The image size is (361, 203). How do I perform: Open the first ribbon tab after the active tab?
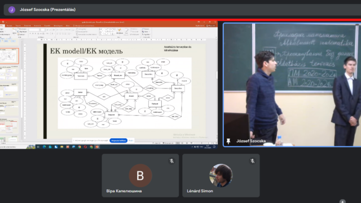click(9, 25)
